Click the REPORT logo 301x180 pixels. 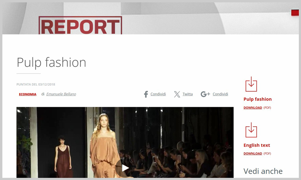point(80,25)
